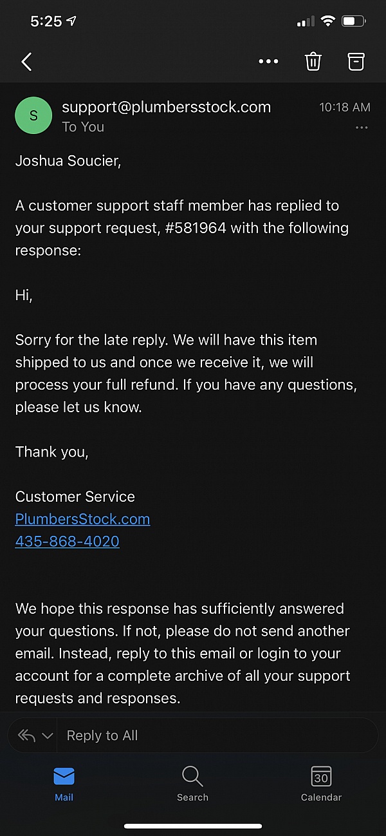
Task: Tap the 10:18 AM timestamp
Action: pyautogui.click(x=345, y=108)
